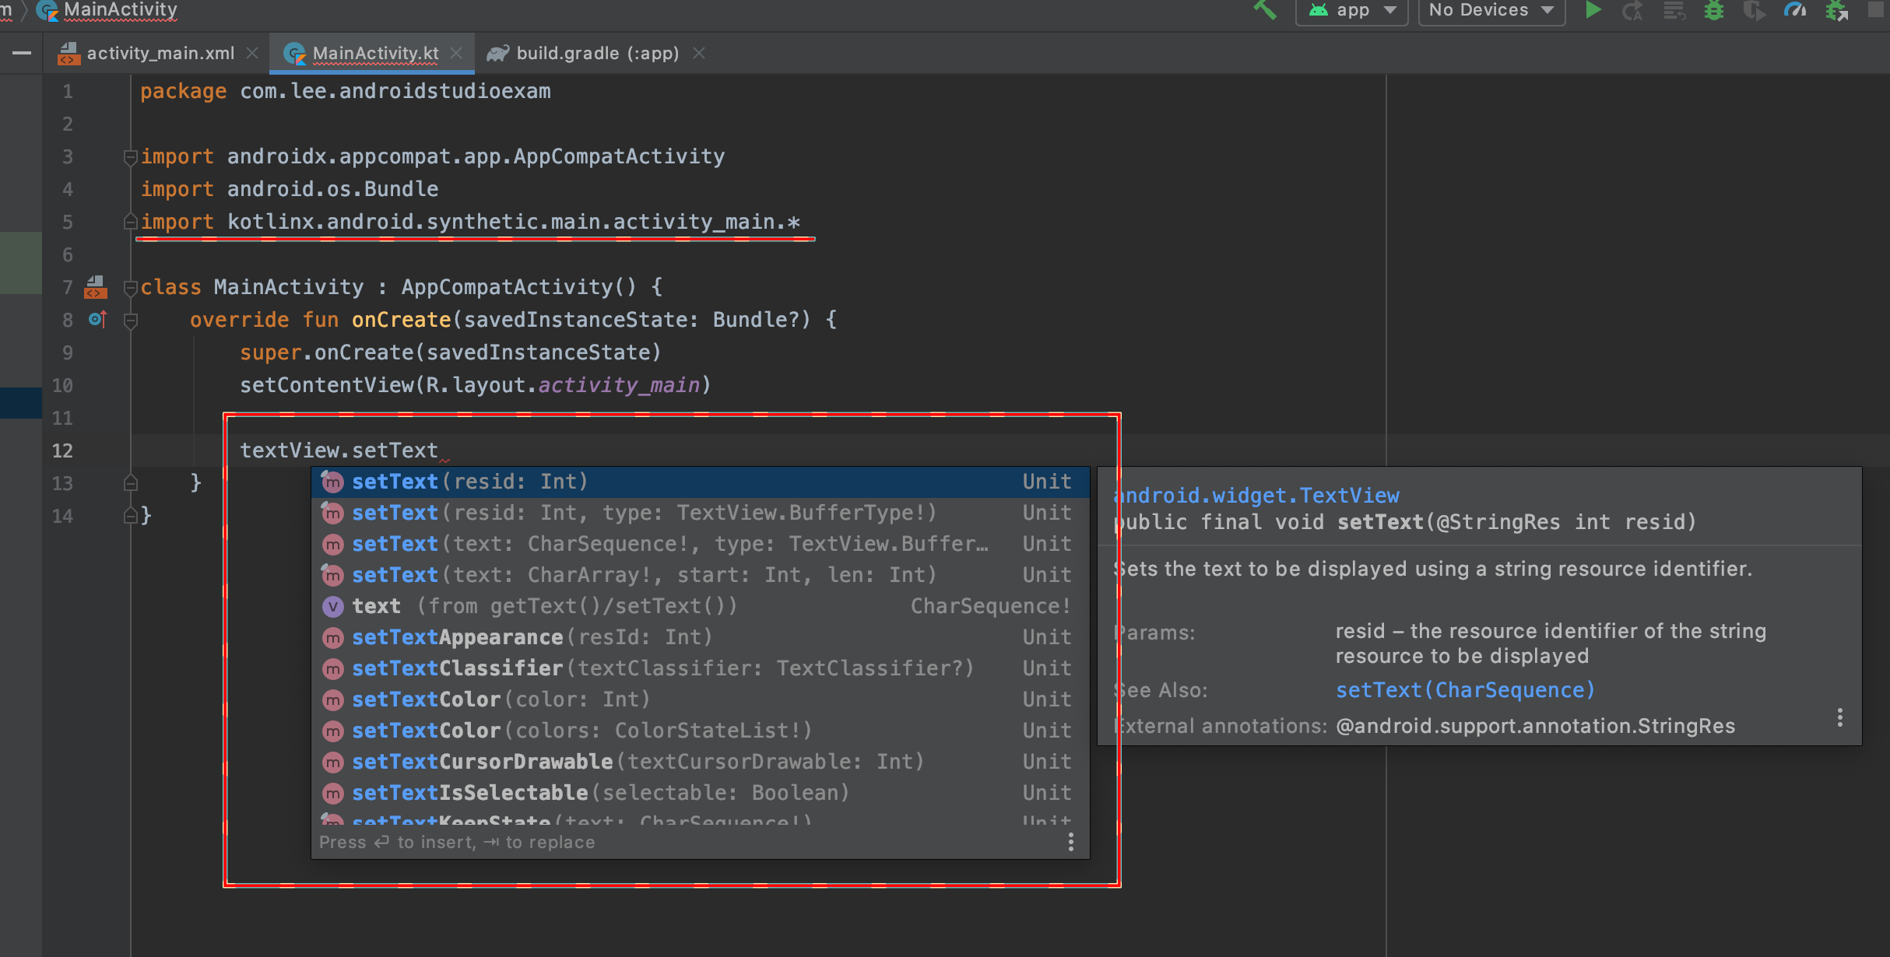Collapse the MainActivity class fold marker

(131, 288)
